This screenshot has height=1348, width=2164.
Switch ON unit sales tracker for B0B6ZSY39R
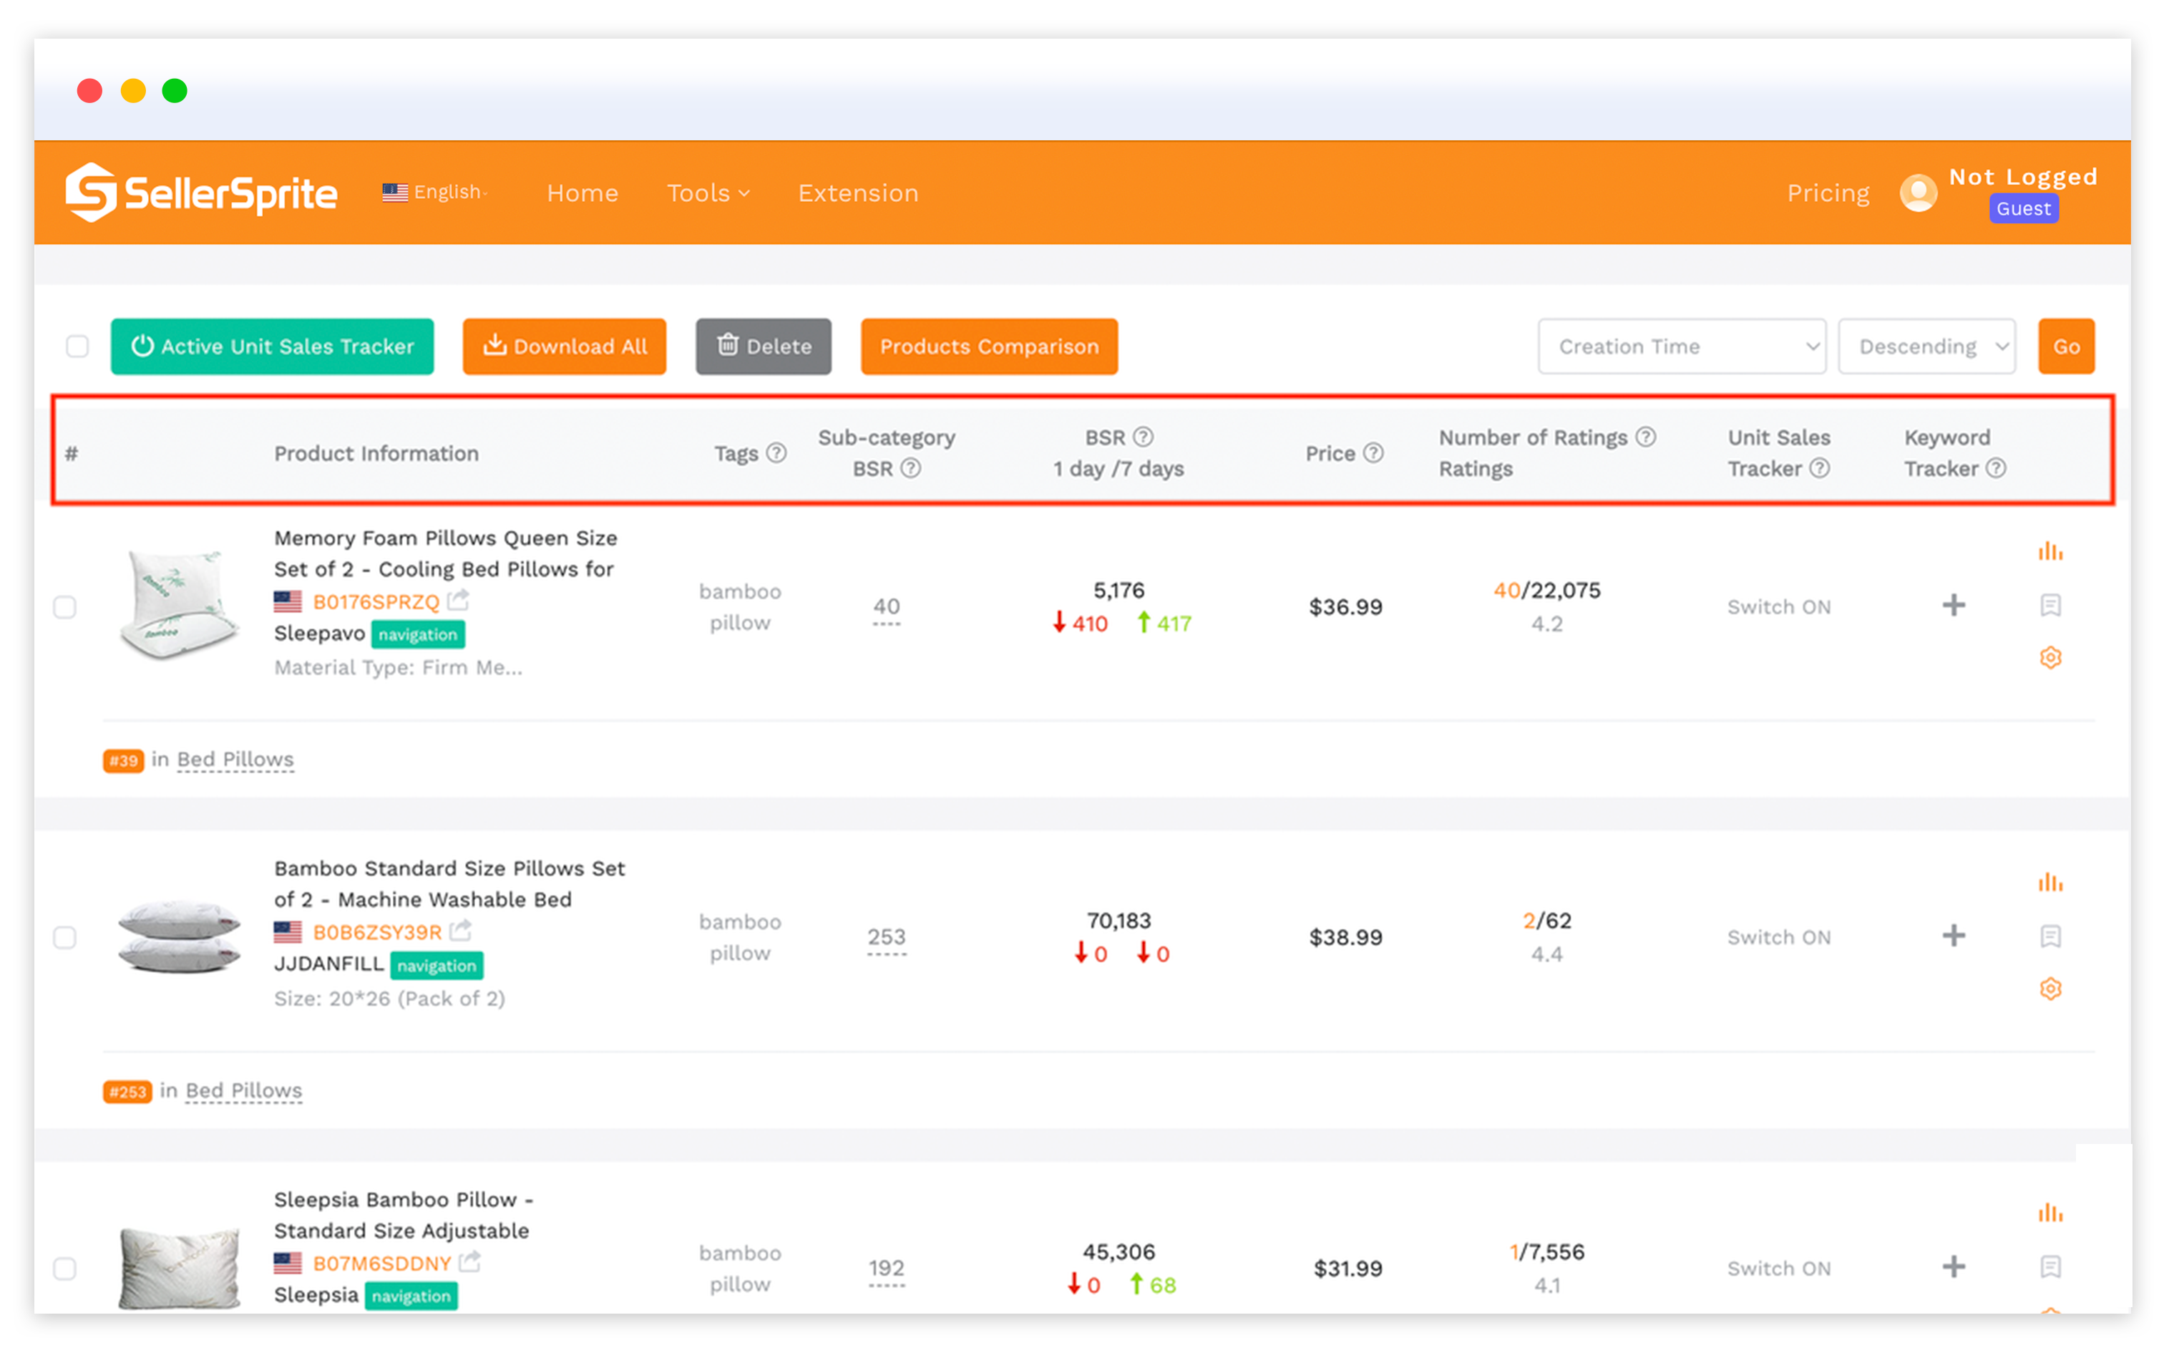pos(1778,938)
